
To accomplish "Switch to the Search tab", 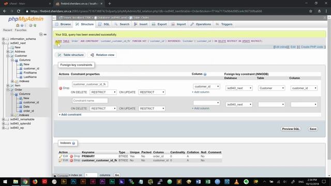I will [x=122, y=24].
